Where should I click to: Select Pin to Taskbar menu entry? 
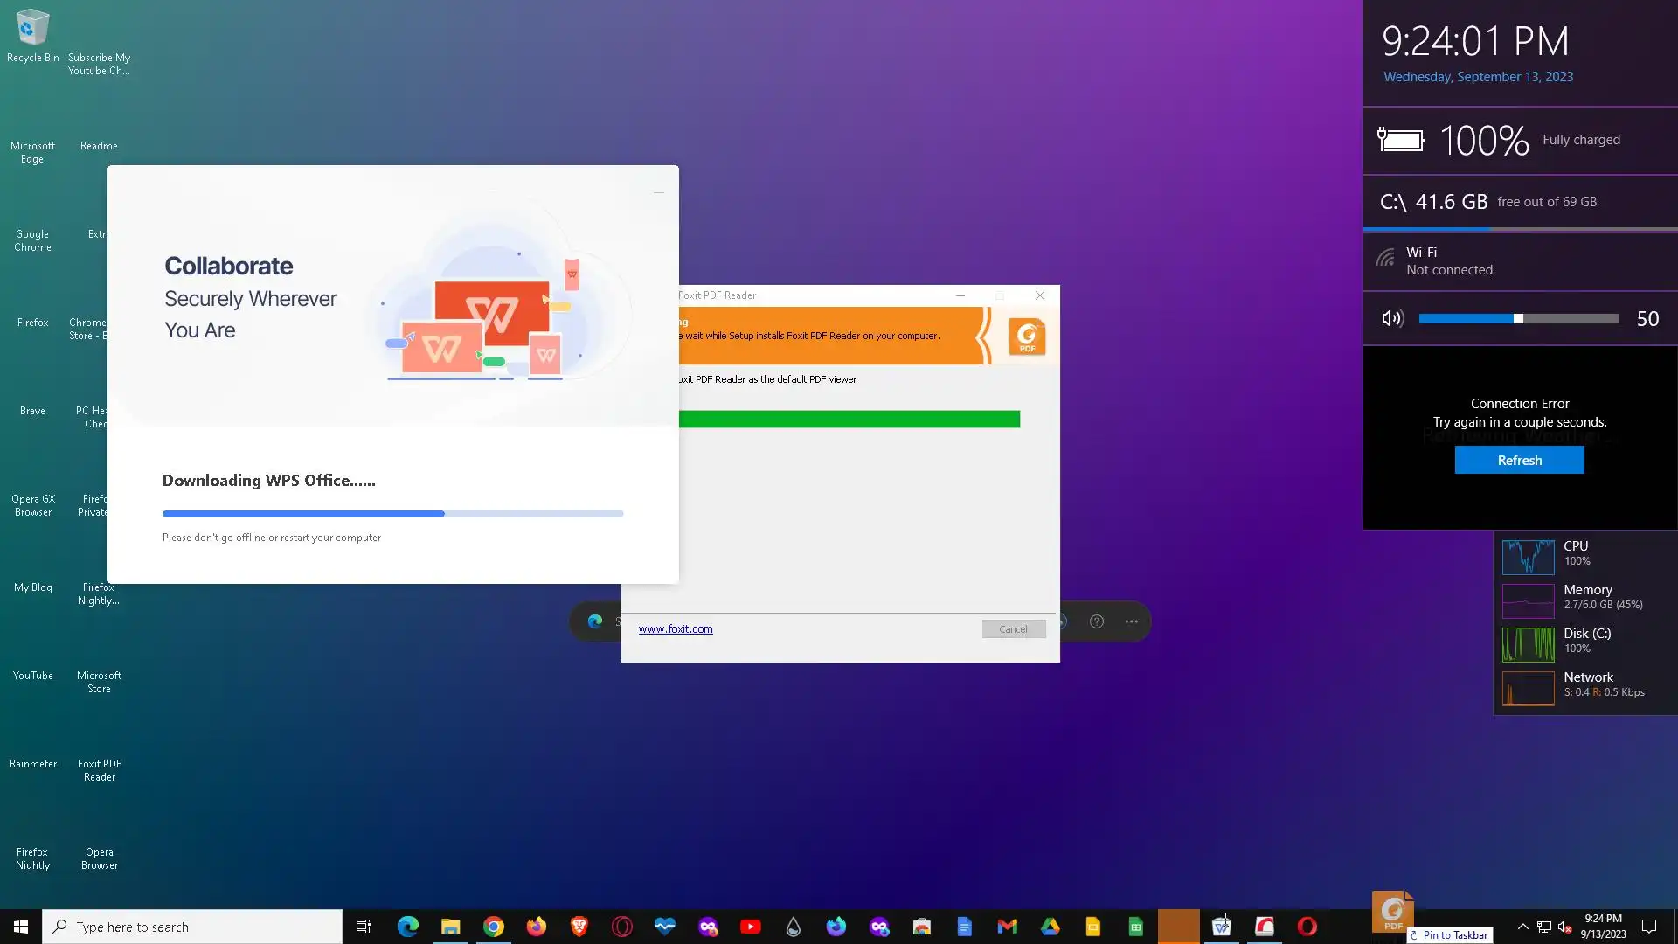click(x=1453, y=935)
